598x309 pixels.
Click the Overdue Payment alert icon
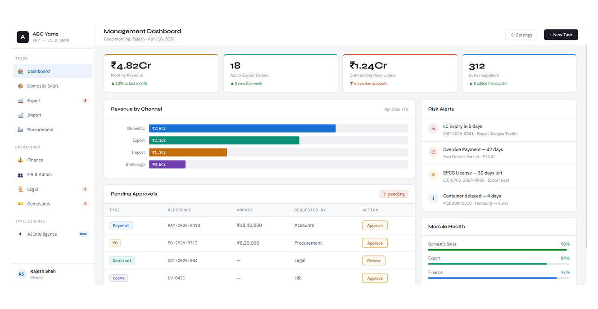coord(434,152)
